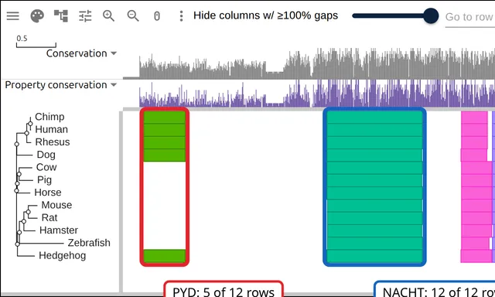Select the Rhesus tree label
495x297 pixels.
click(53, 142)
